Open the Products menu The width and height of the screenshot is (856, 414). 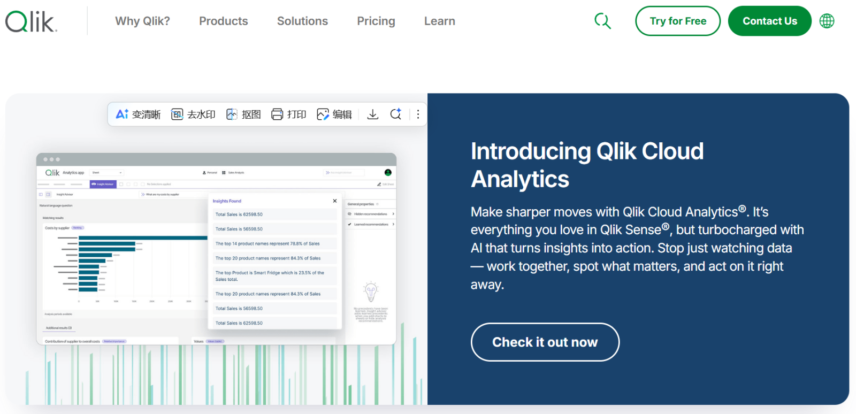[224, 21]
